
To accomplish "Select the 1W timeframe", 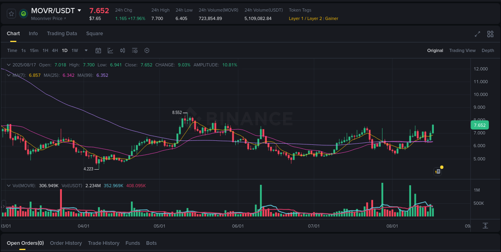I will [x=75, y=50].
